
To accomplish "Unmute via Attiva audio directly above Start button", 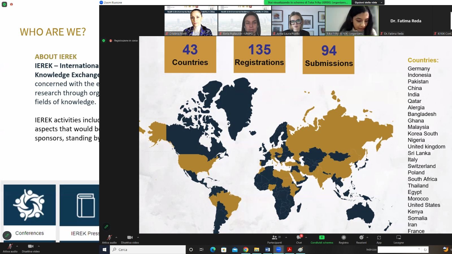I will tap(109, 239).
